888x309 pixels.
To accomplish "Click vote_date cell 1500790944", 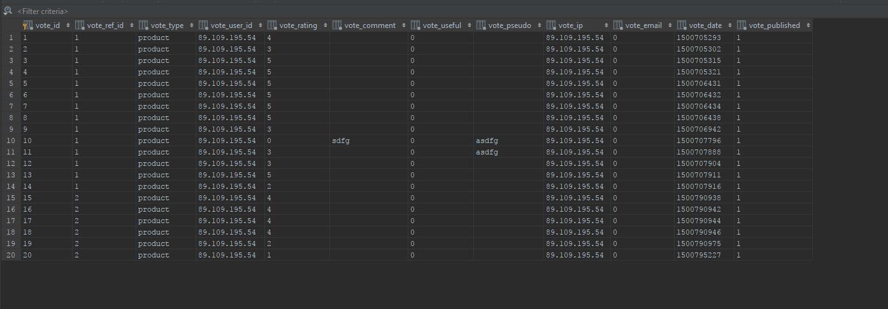I will [x=704, y=221].
